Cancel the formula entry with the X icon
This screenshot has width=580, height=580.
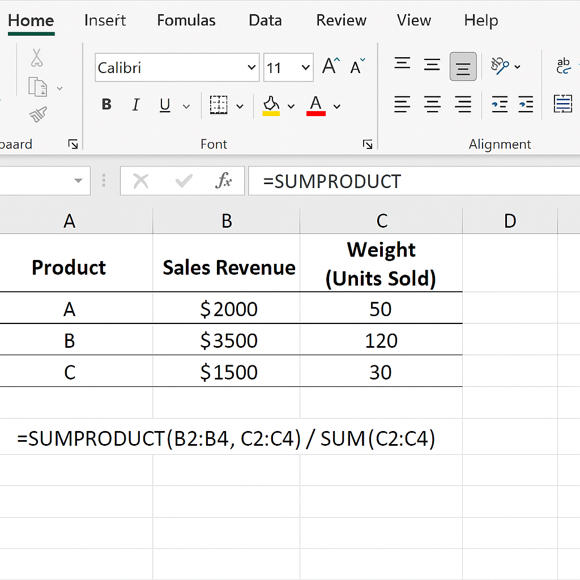[140, 181]
